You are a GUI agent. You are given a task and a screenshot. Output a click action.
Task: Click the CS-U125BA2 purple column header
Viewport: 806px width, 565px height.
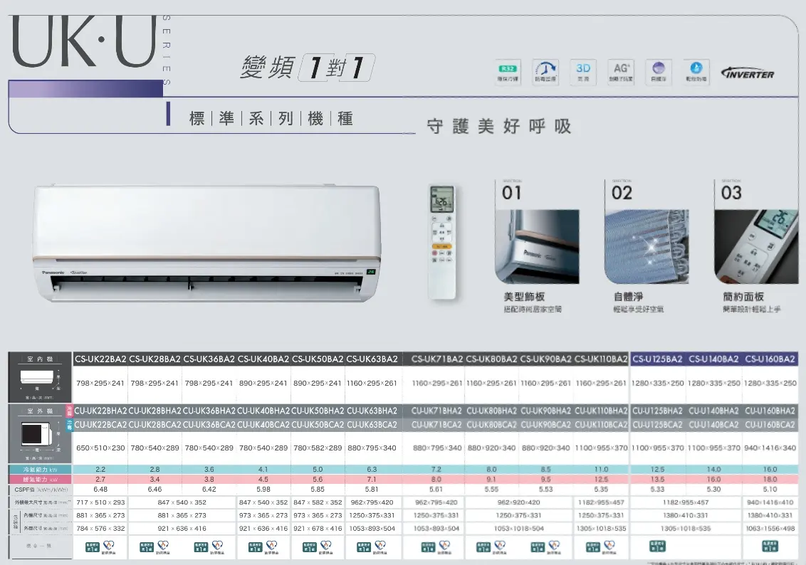[657, 359]
